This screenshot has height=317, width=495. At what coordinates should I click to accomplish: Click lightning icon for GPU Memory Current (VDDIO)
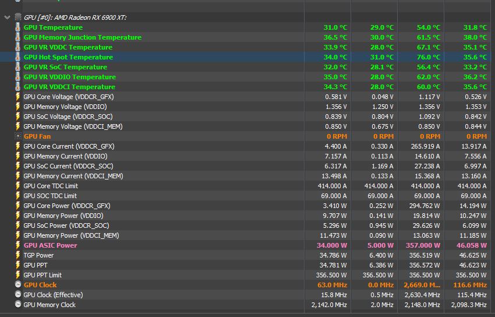(x=18, y=156)
